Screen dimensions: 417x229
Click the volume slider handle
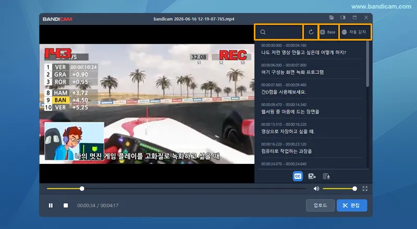coord(354,188)
